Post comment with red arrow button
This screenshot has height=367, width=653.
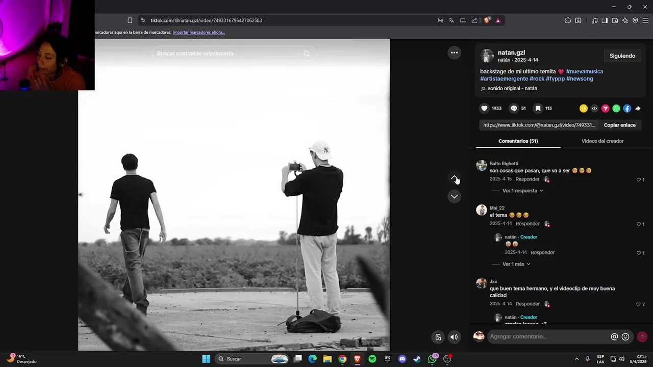click(642, 336)
